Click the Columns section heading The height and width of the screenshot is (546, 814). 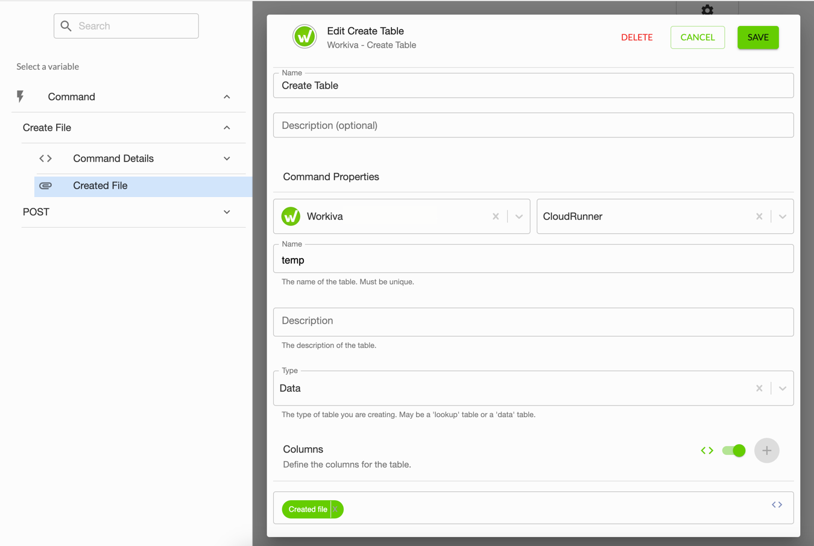tap(303, 449)
